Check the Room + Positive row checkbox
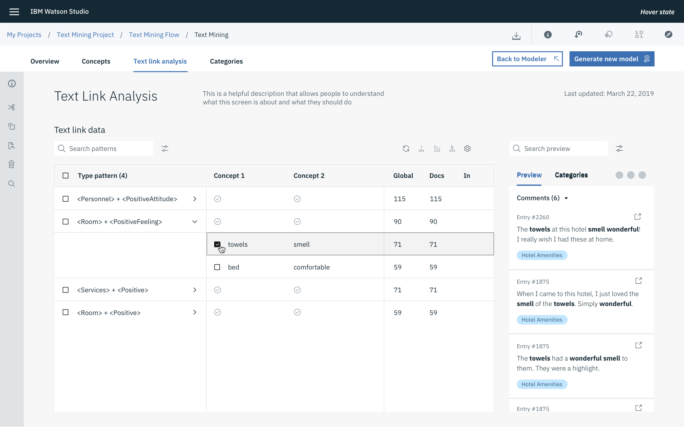684x427 pixels. pos(66,312)
